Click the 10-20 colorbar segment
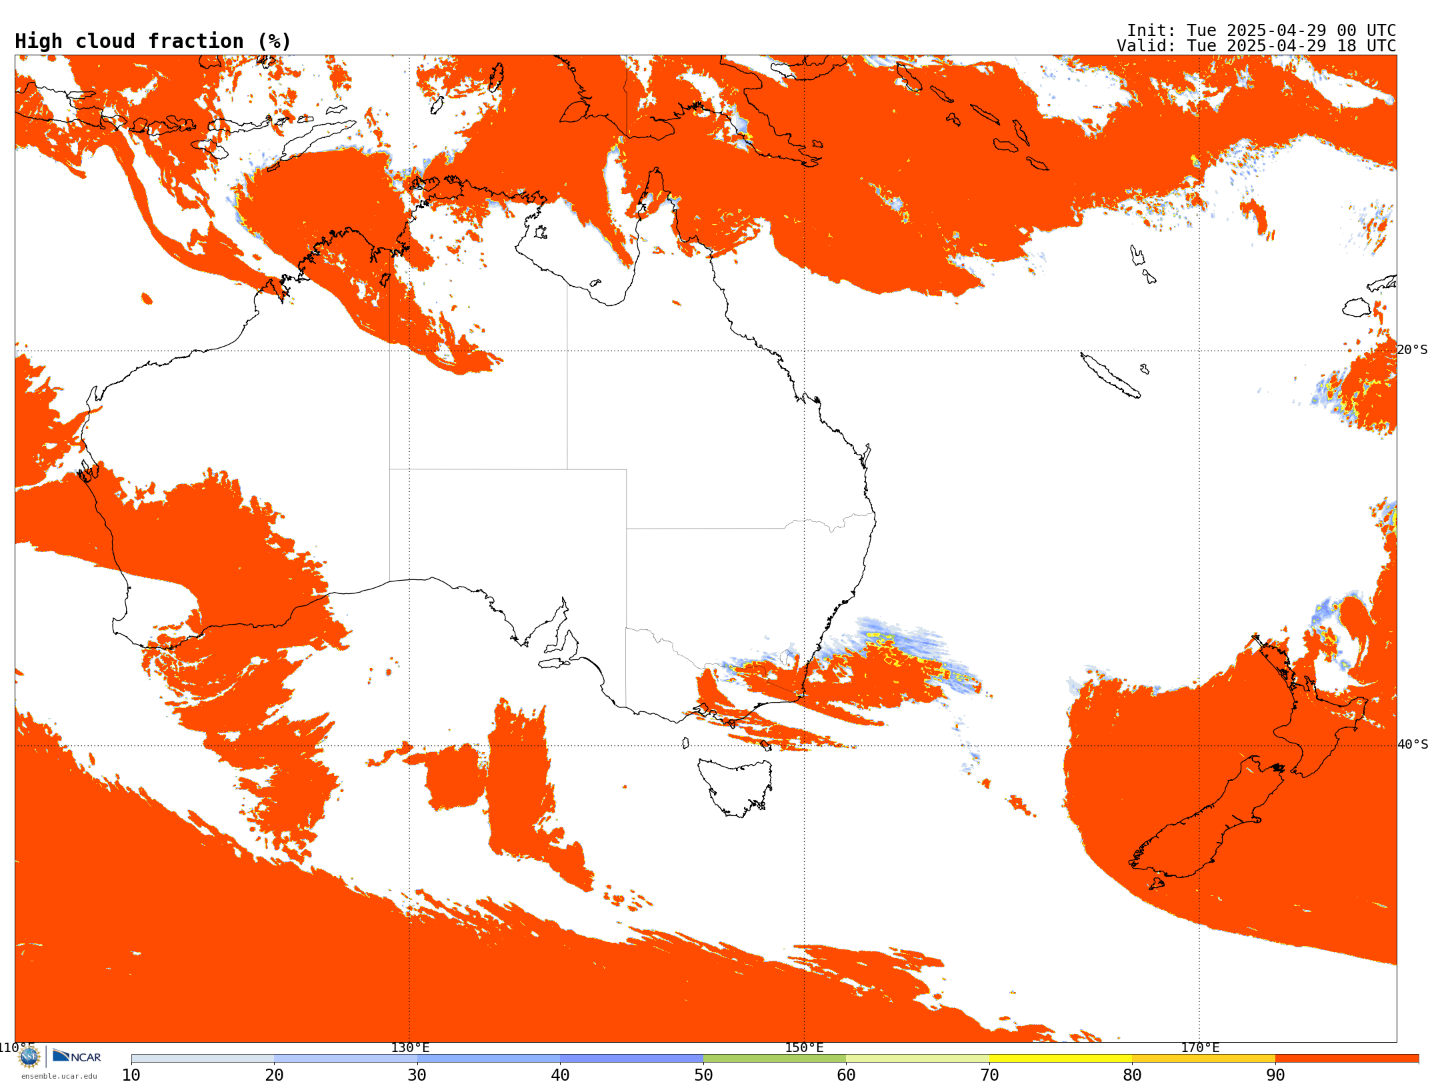The width and height of the screenshot is (1440, 1084). tap(203, 1059)
